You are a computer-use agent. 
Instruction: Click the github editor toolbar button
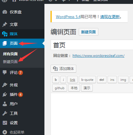pos(60,88)
